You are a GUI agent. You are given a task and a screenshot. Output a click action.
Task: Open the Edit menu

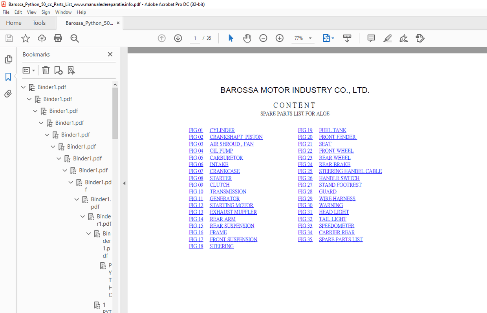pyautogui.click(x=18, y=12)
